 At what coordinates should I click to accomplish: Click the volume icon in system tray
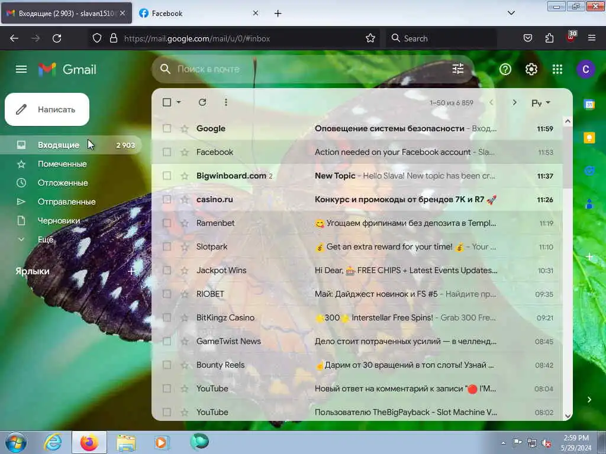click(546, 443)
